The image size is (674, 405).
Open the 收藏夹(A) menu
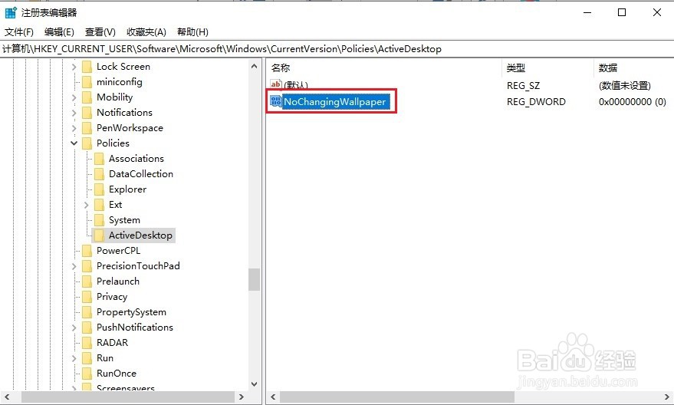tap(146, 31)
